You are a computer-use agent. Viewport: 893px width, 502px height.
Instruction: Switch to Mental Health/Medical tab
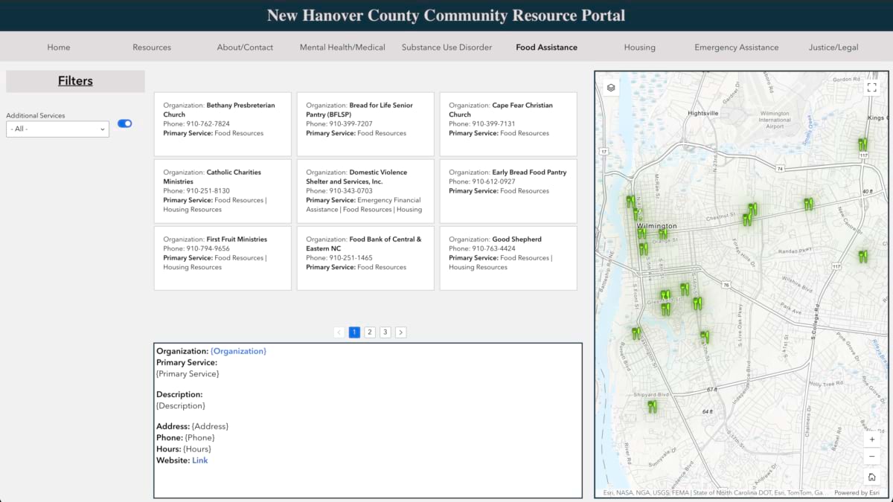pos(342,47)
